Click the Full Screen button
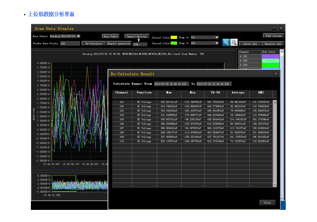The height and width of the screenshot is (222, 317). pos(273,36)
